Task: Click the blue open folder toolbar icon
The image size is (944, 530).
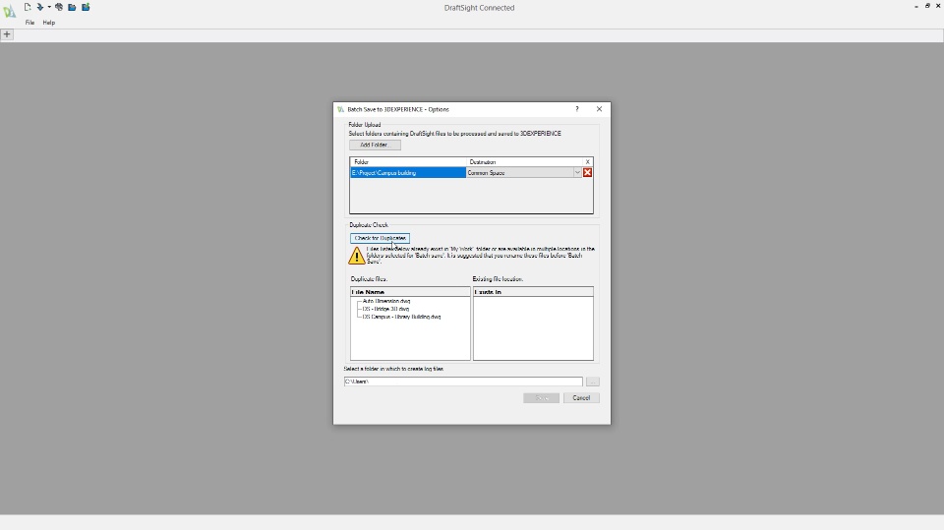Action: (72, 7)
